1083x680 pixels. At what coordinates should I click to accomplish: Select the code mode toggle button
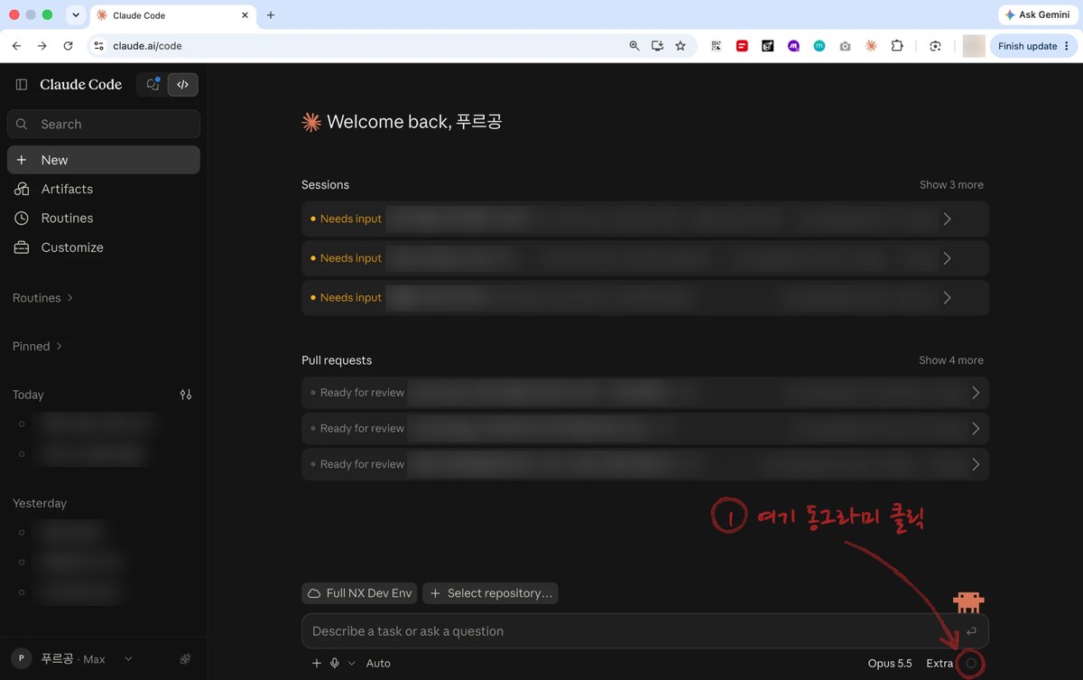coord(183,85)
